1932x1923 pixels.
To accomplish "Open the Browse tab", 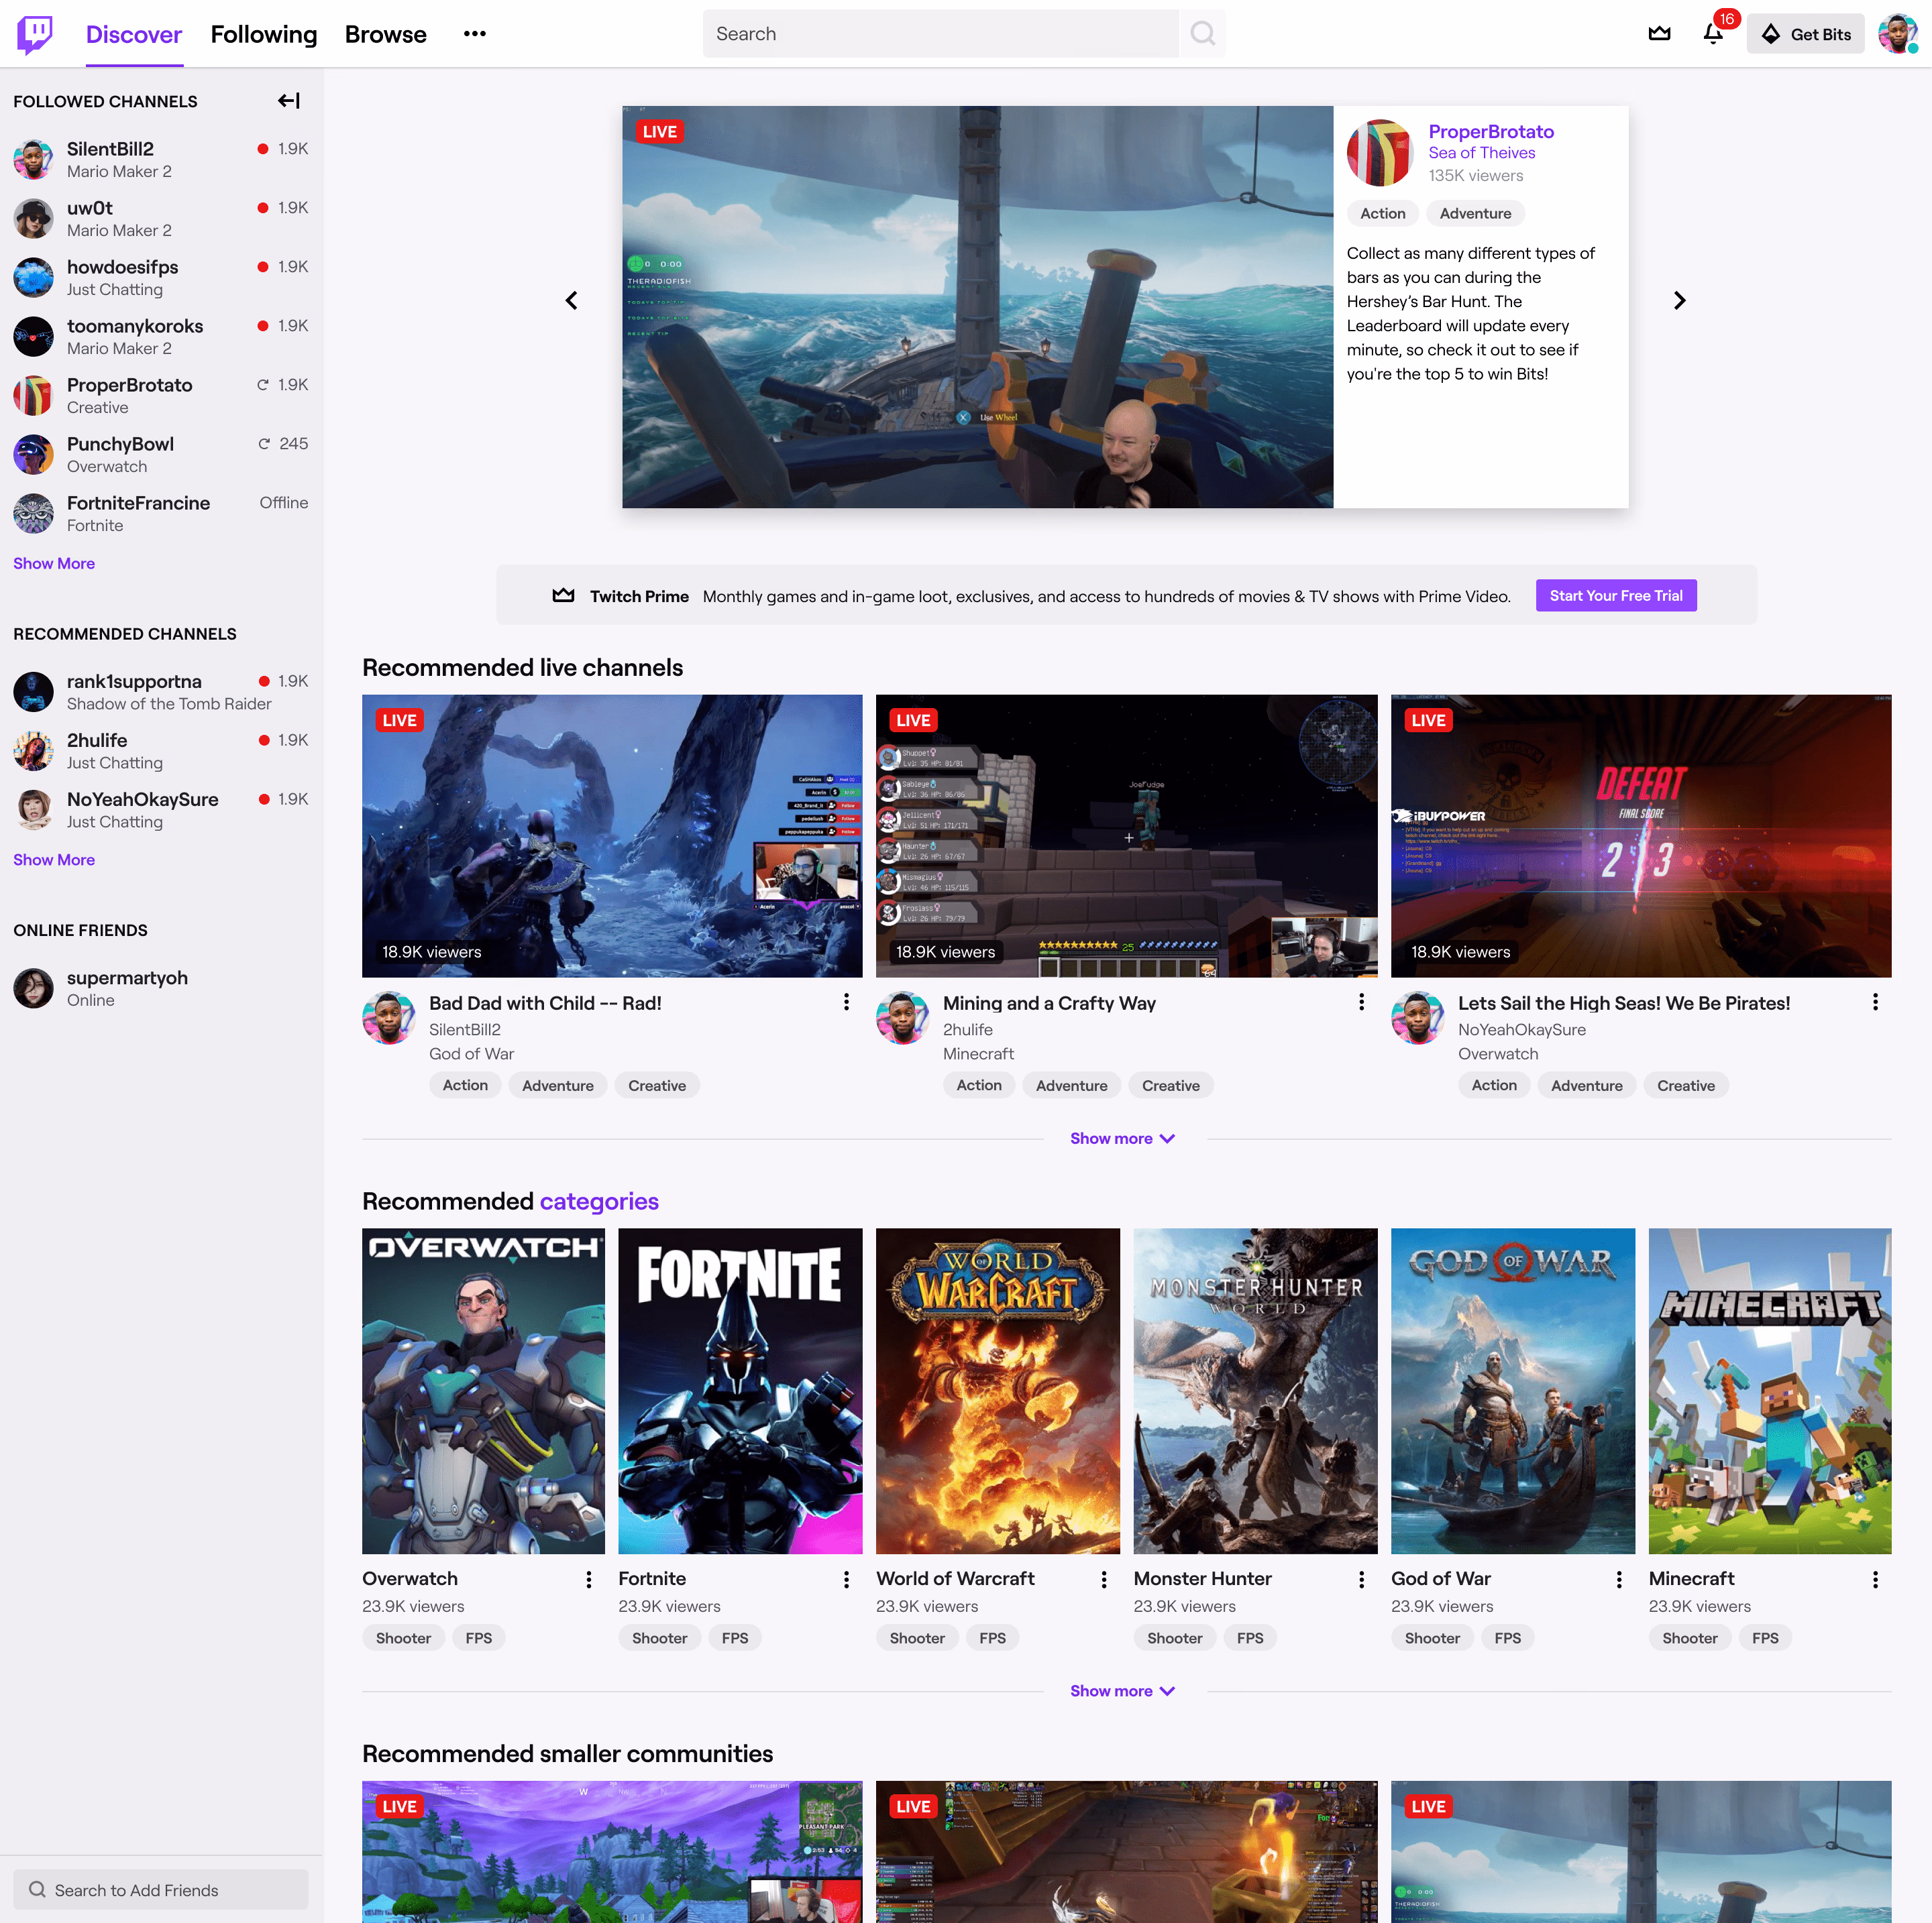I will (x=385, y=33).
